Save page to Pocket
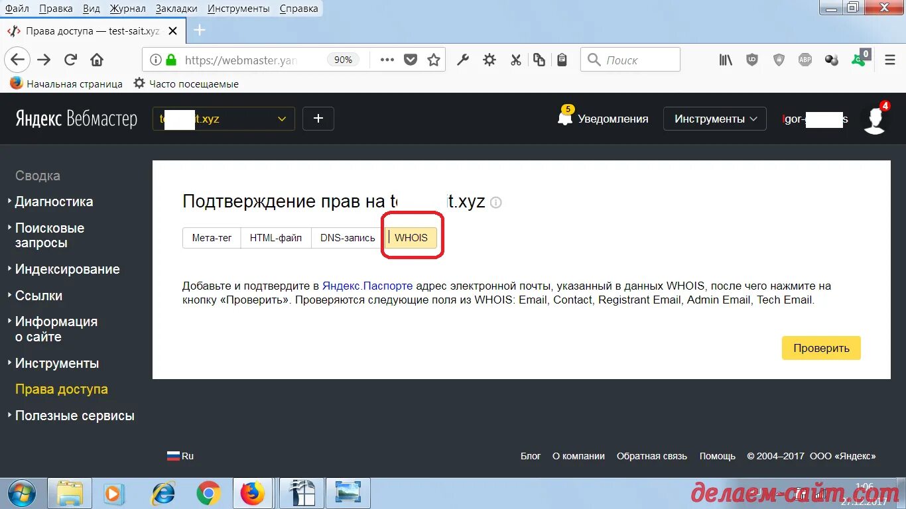This screenshot has width=906, height=509. click(x=411, y=60)
